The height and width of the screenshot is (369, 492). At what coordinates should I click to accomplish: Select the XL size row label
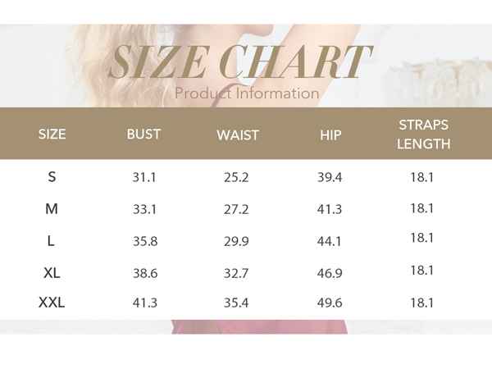point(52,273)
